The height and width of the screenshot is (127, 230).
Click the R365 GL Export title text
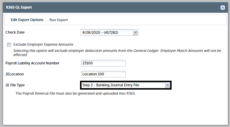pyautogui.click(x=19, y=7)
